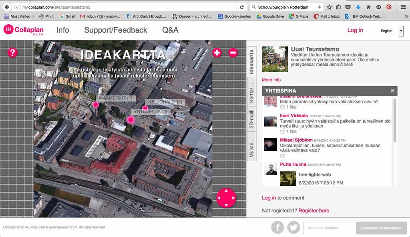The height and width of the screenshot is (237, 410).
Task: Open the bookmarks list icon in toolbar
Action: (x=338, y=7)
